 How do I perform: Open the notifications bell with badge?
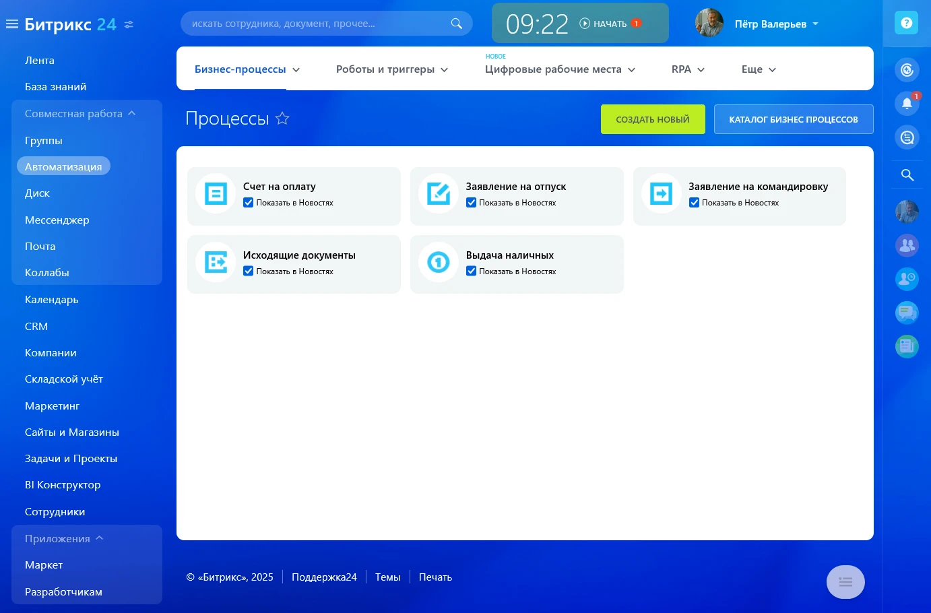click(x=907, y=104)
